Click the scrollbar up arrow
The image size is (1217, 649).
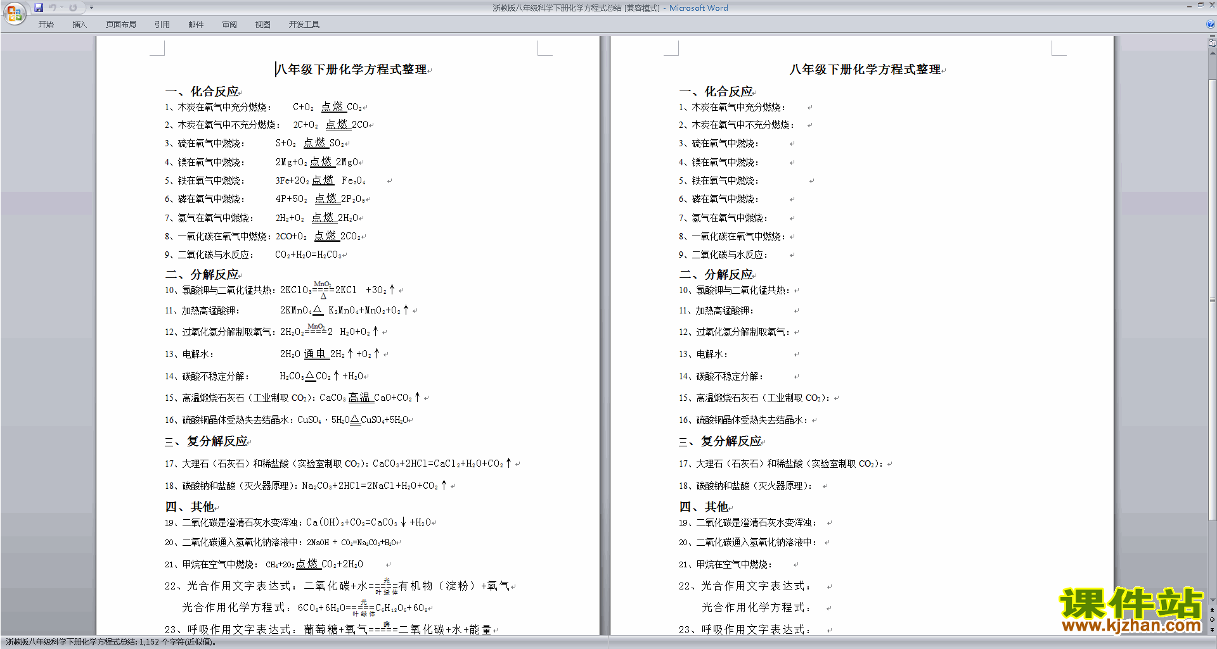pos(1212,53)
